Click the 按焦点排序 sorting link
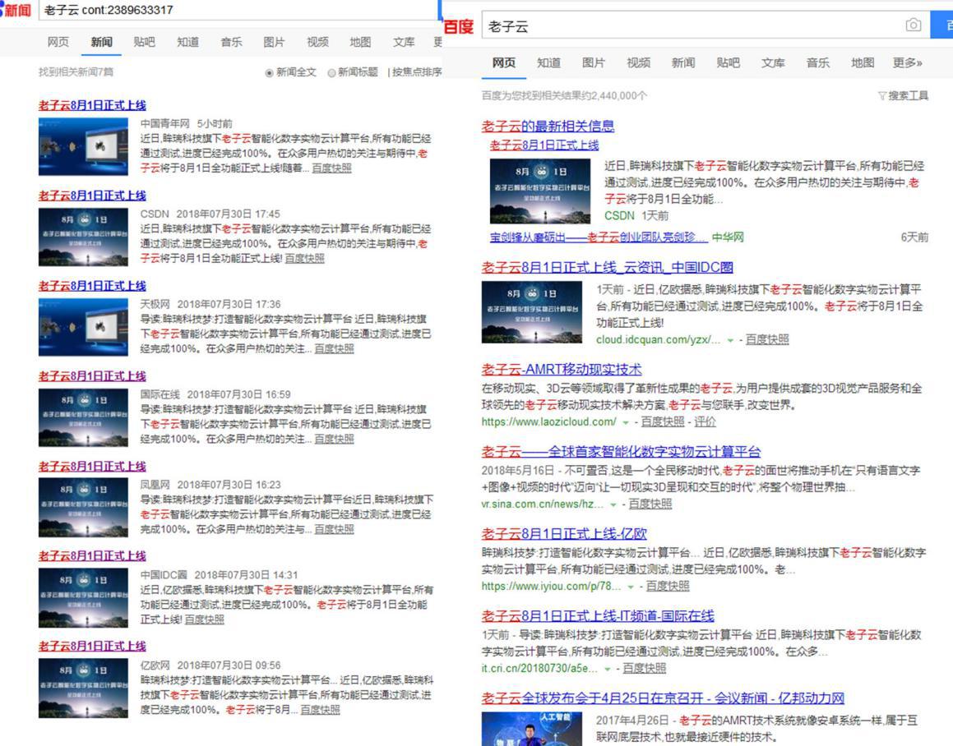This screenshot has width=953, height=746. 417,73
